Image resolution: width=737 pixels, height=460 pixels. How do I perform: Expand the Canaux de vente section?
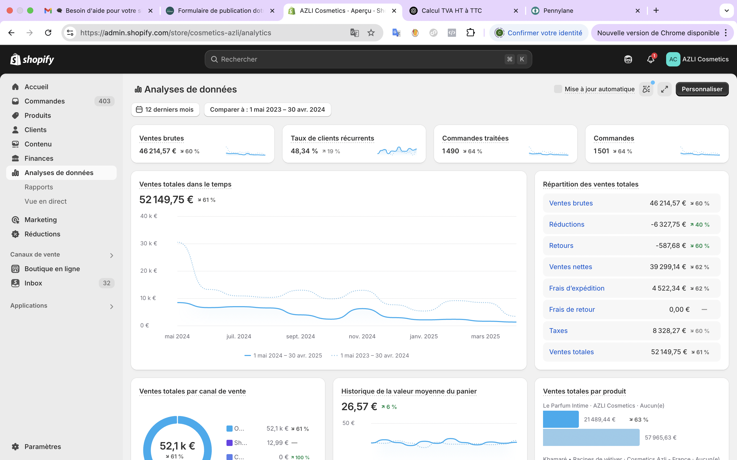point(112,256)
